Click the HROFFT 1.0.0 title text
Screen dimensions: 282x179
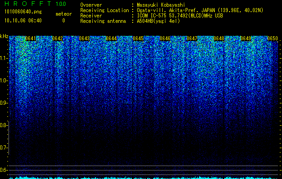[35, 4]
